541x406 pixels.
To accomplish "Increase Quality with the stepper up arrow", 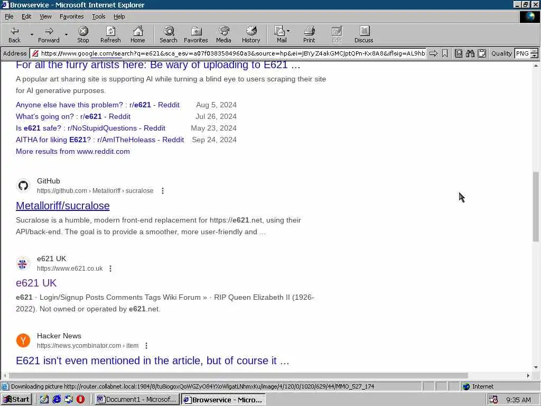I will tap(535, 51).
